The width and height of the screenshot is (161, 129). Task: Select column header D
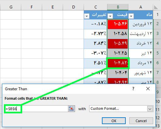click(73, 7)
